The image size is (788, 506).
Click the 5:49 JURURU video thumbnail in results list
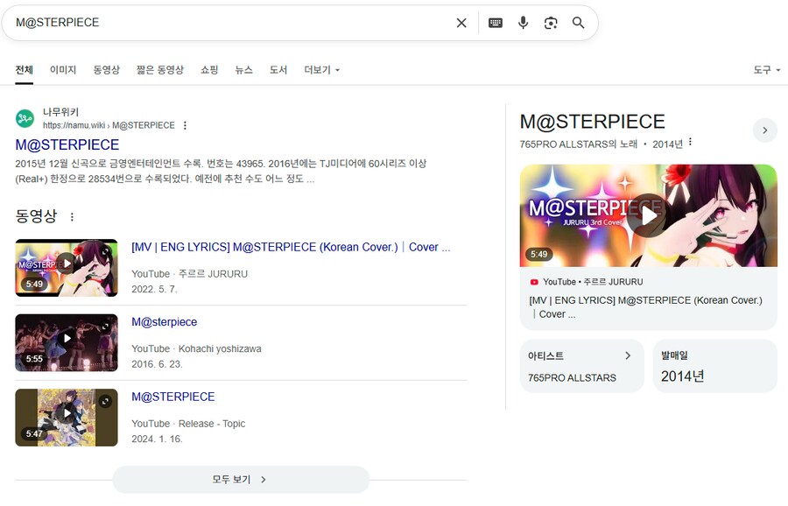(67, 268)
